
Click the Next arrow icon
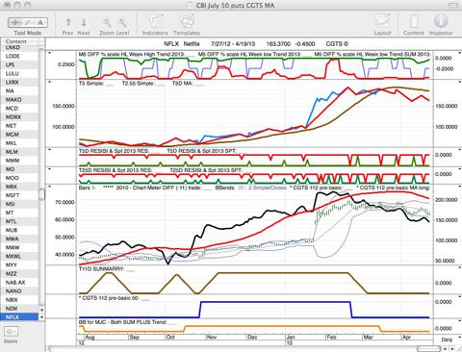tap(84, 22)
